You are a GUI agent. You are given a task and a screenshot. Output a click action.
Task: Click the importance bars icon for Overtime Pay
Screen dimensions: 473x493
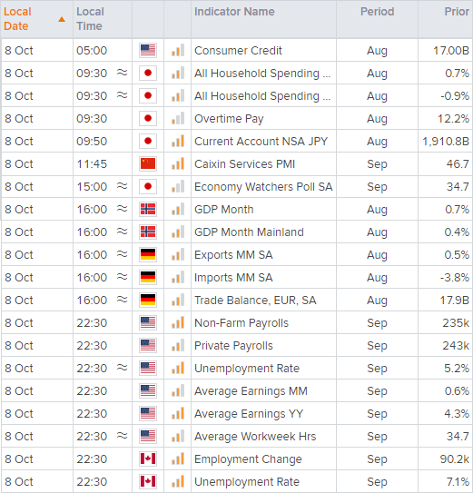click(x=178, y=119)
